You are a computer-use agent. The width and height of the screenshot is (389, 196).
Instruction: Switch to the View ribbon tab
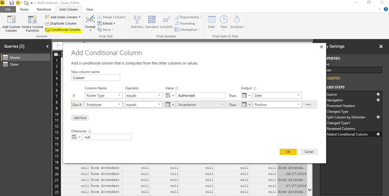point(89,9)
